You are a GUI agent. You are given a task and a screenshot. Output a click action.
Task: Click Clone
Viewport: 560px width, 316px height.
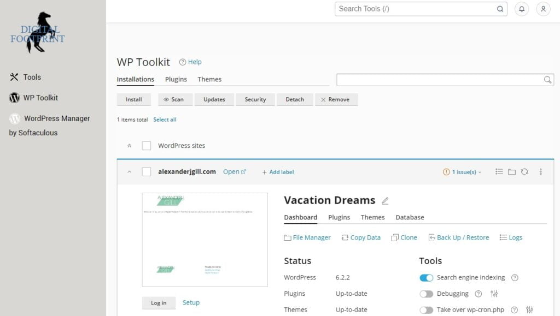(404, 237)
